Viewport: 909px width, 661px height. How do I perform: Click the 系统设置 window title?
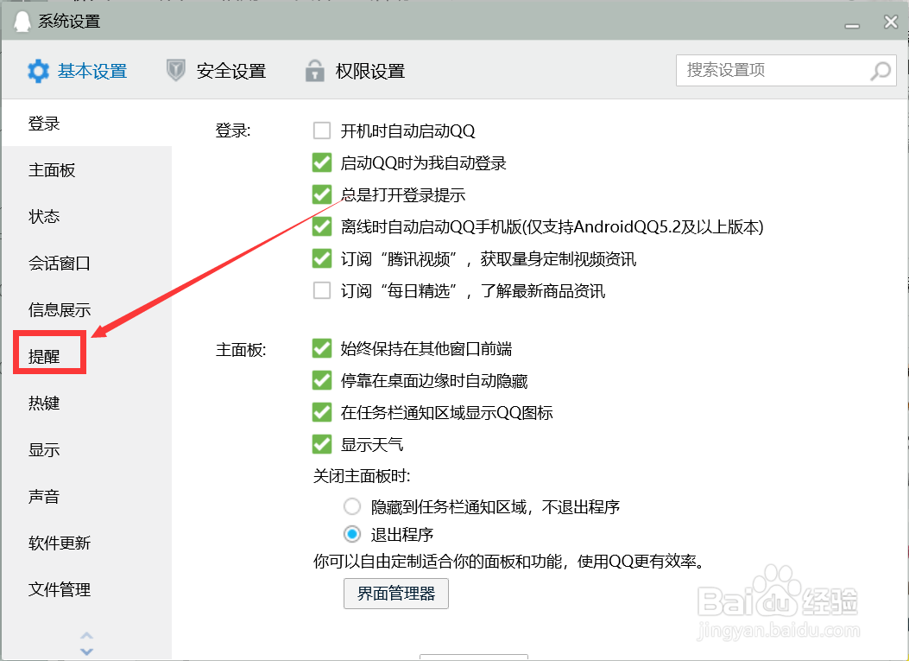70,22
